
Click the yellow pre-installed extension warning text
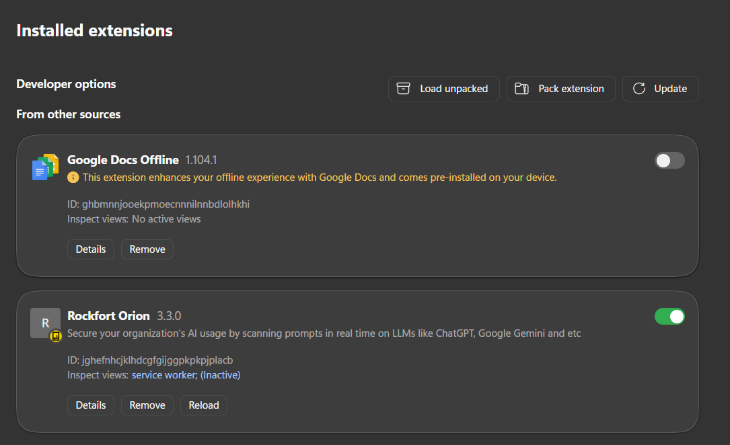coord(320,177)
